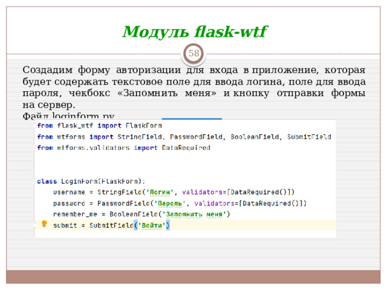Click the fold marker beside 'class LoginForm'
The height and width of the screenshot is (290, 387).
34,182
